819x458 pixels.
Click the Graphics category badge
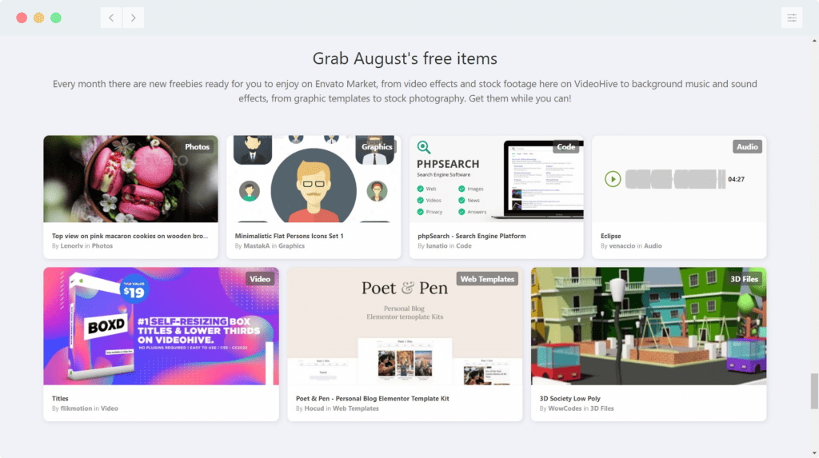[377, 147]
